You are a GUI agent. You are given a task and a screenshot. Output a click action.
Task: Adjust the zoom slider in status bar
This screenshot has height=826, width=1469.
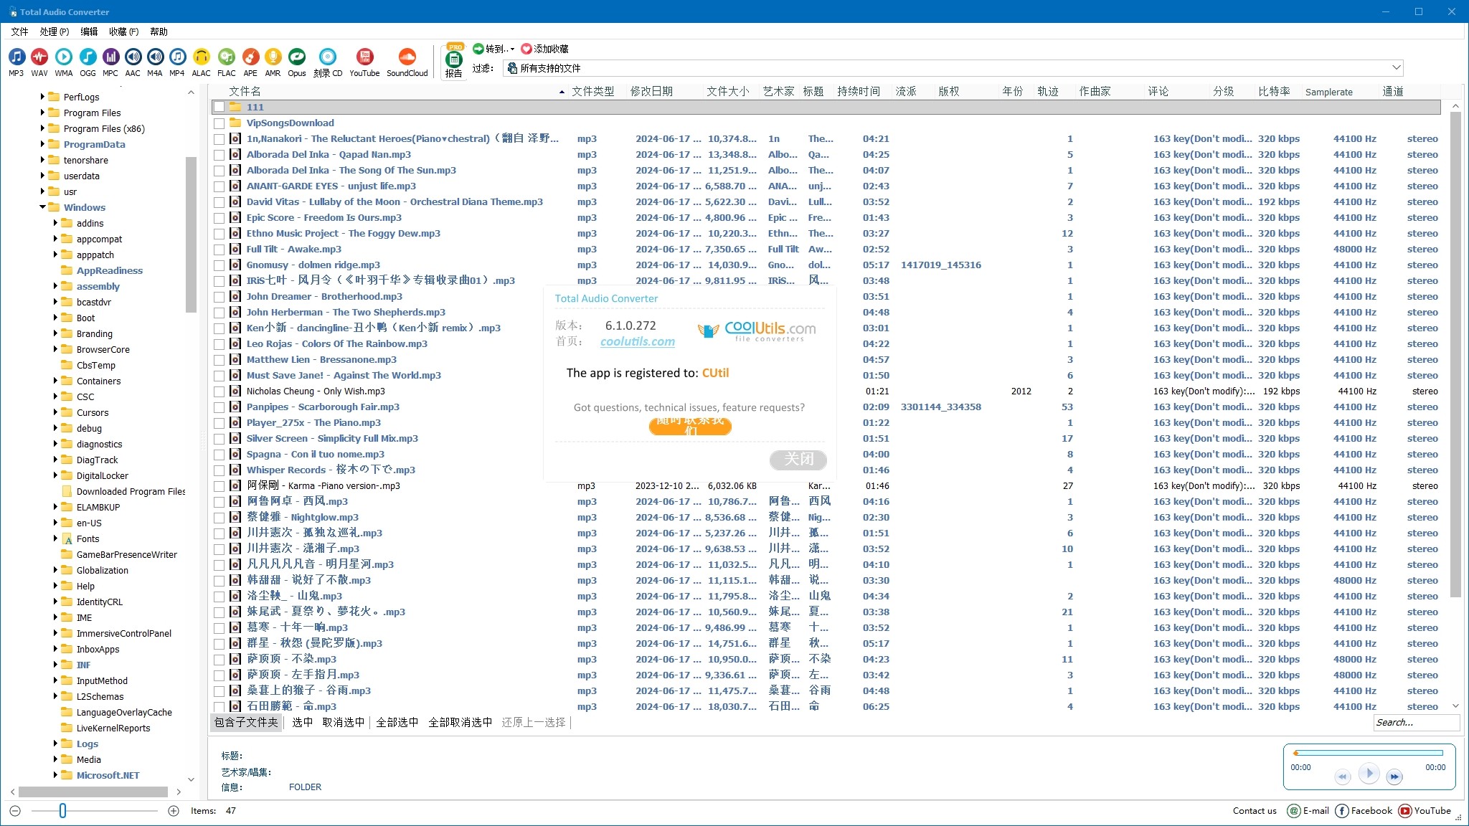click(62, 811)
